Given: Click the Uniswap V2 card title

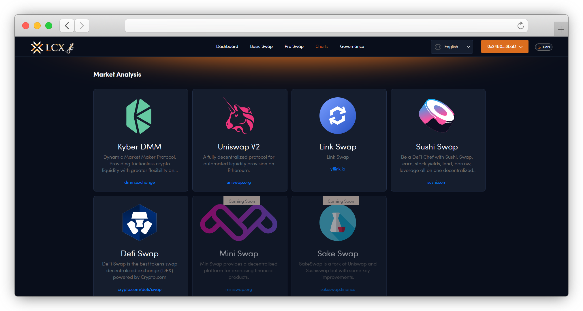Looking at the screenshot, I should (x=239, y=147).
